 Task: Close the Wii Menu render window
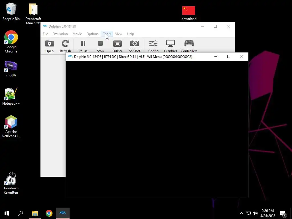(242, 57)
